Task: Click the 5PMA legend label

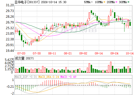Action: coord(87,2)
